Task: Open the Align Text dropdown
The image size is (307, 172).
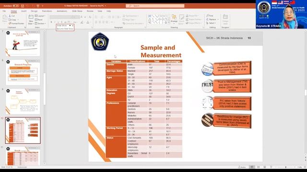Action: click(x=129, y=20)
